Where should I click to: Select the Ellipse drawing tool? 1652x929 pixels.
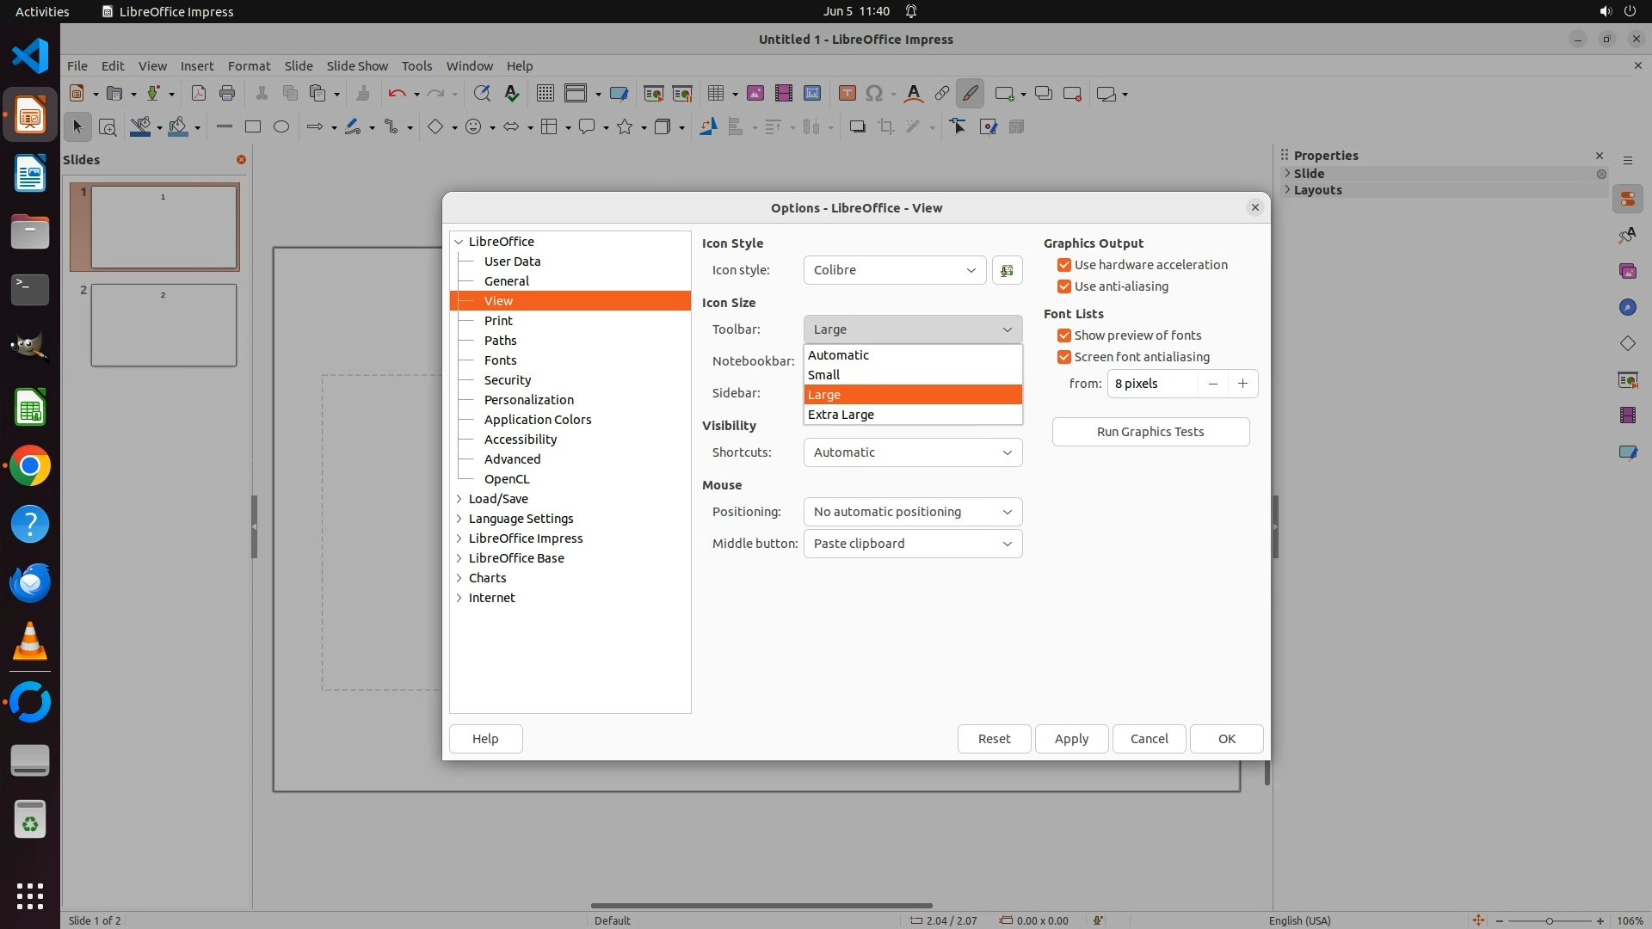click(280, 127)
